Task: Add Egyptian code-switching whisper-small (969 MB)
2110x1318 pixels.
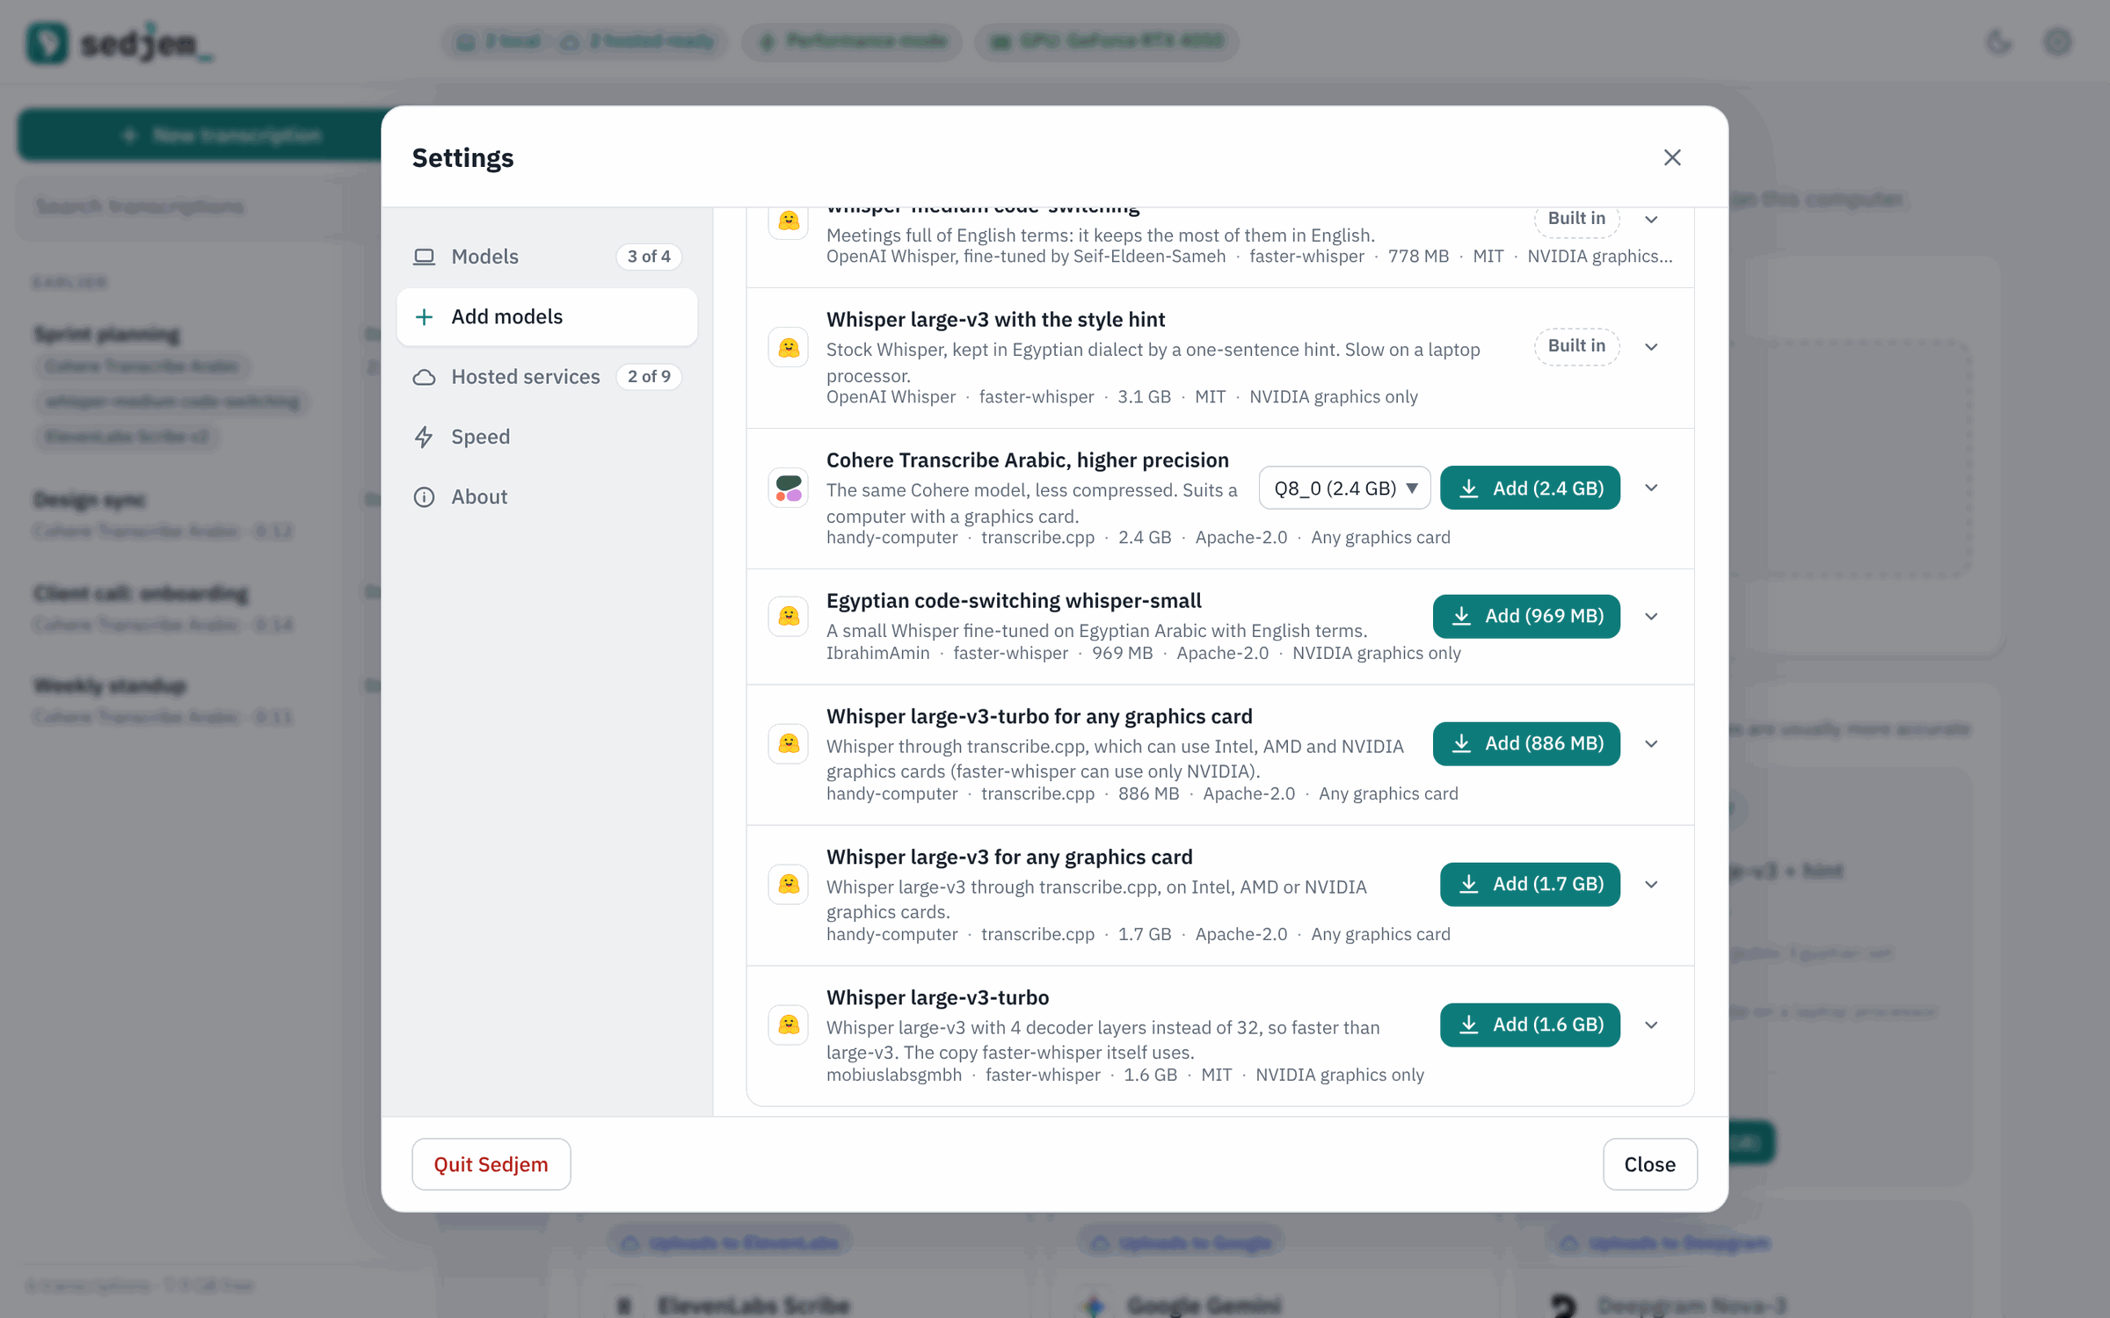Action: 1526,616
